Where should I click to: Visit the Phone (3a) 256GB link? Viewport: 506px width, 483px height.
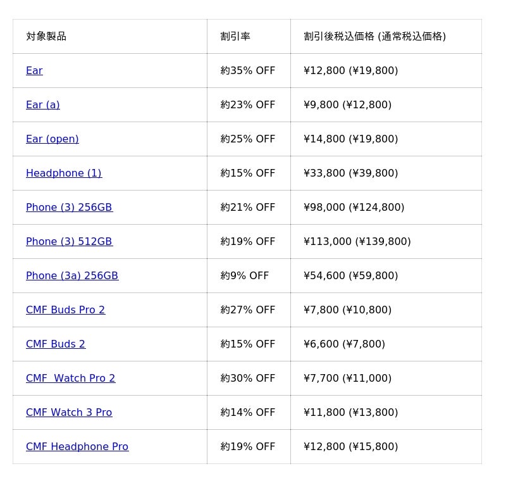pos(72,276)
